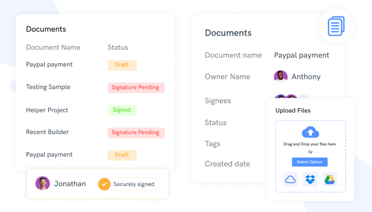Choose the Google Drive icon
The width and height of the screenshot is (372, 212).
(x=329, y=179)
